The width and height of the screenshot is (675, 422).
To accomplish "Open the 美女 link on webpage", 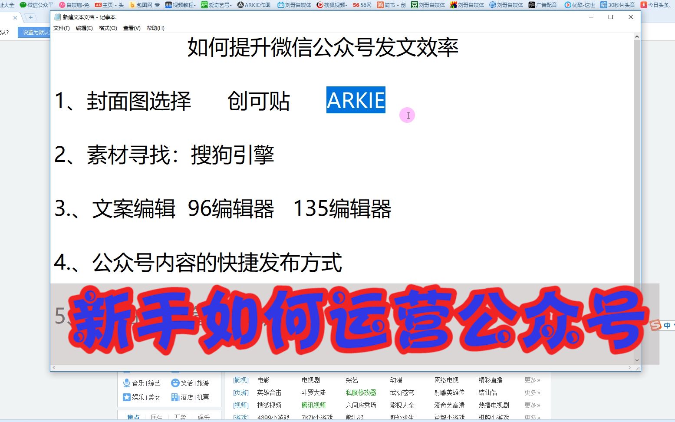I will 155,397.
